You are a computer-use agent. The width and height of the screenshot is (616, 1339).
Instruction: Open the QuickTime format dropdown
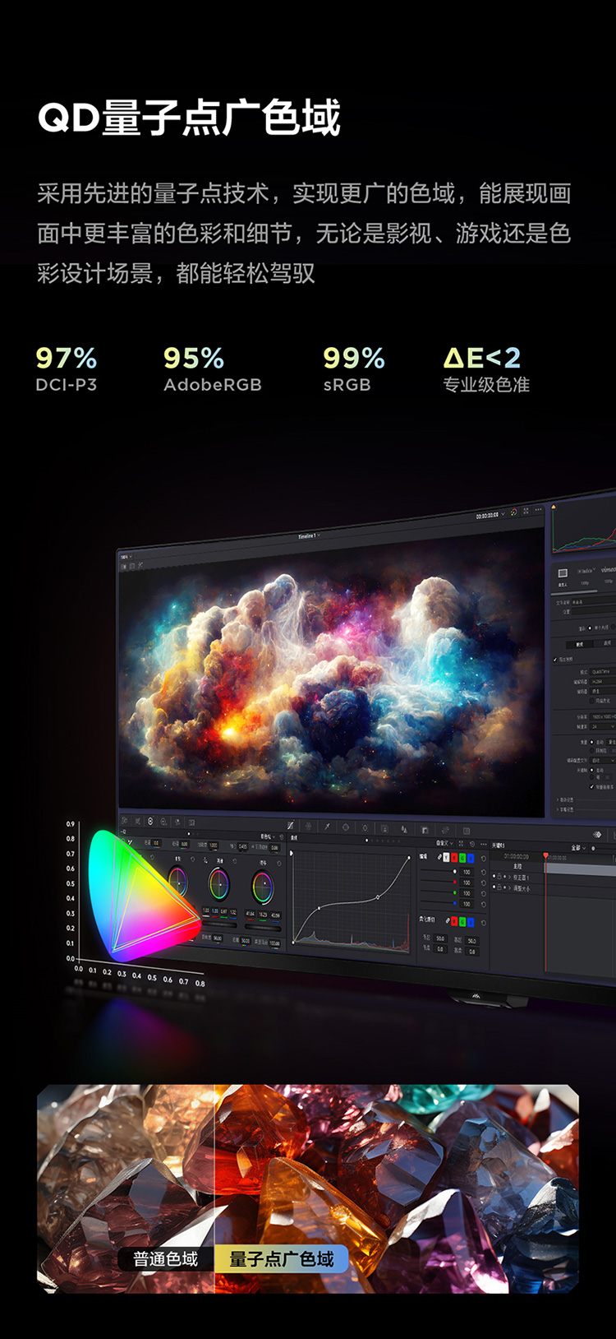pos(603,672)
